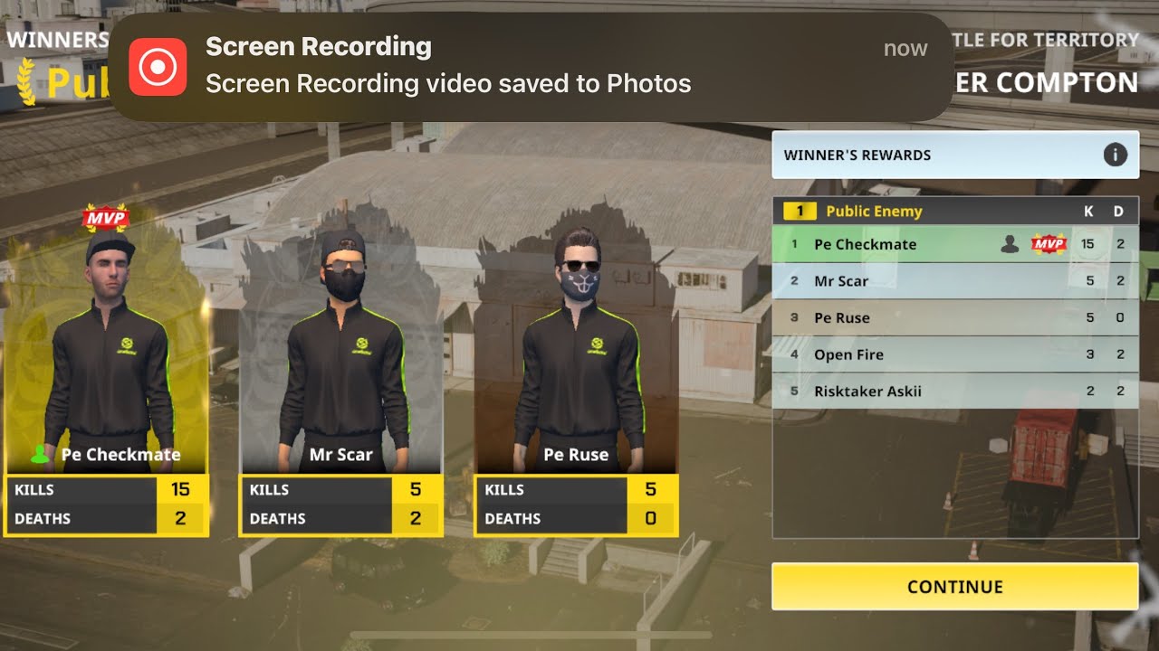Image resolution: width=1159 pixels, height=651 pixels.
Task: Select the Risktaker Askii scoreboard row
Action: click(955, 391)
